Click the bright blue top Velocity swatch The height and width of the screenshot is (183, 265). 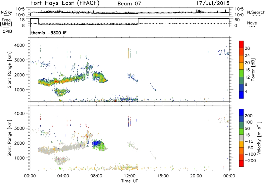tap(241, 112)
